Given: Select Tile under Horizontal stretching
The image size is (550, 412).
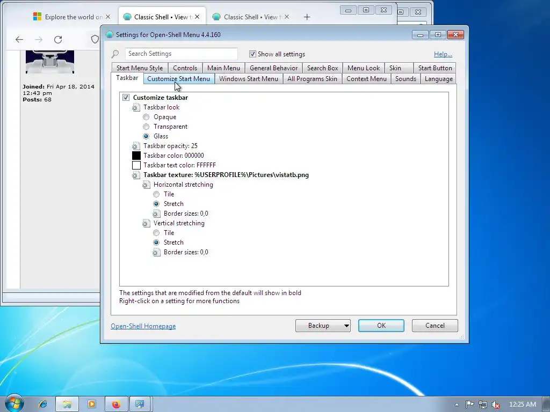Looking at the screenshot, I should pos(156,194).
